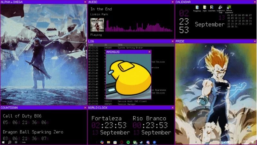Open File Explorer from the taskbar
The height and width of the screenshot is (145, 257).
click(109, 142)
